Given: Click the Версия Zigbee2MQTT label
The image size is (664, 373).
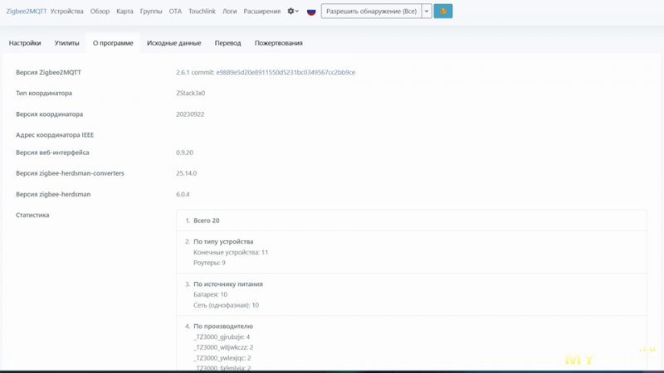Looking at the screenshot, I should pos(49,72).
